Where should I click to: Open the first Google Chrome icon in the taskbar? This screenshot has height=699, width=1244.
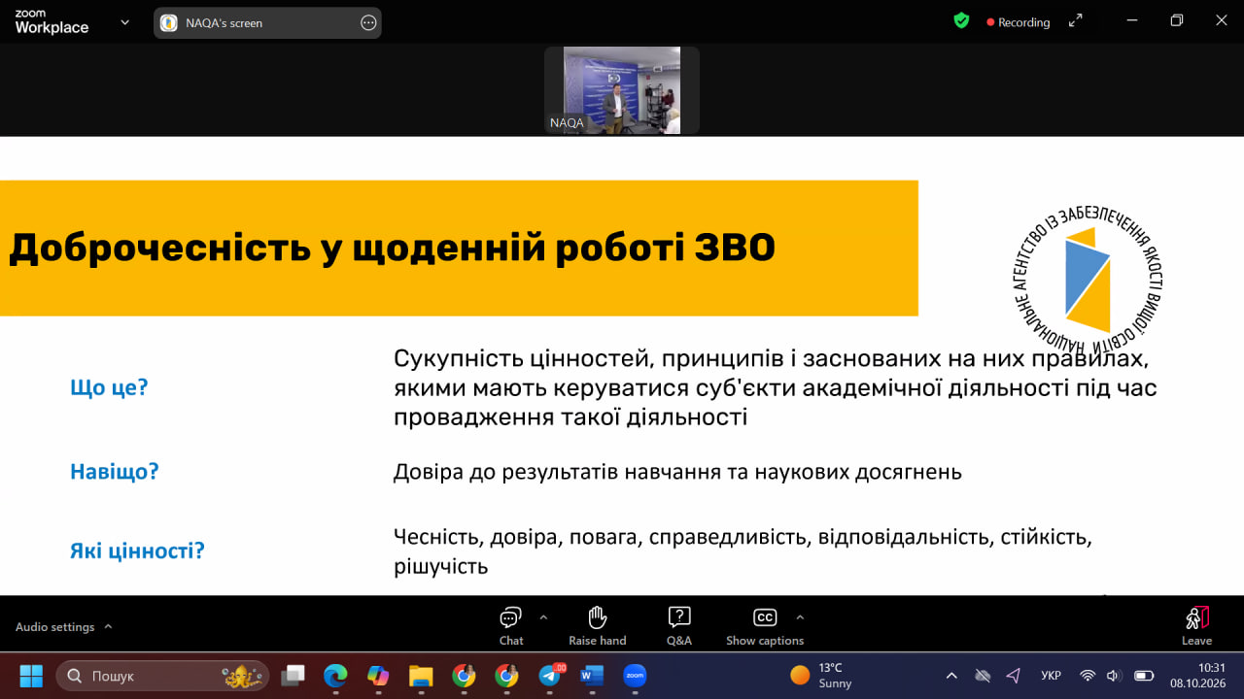464,675
